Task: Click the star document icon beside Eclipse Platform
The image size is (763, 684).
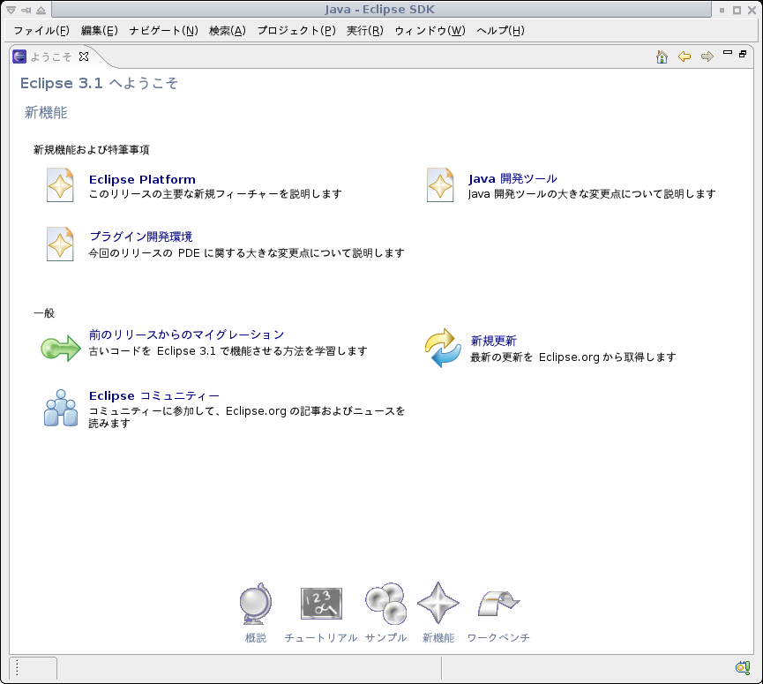Action: [x=60, y=185]
